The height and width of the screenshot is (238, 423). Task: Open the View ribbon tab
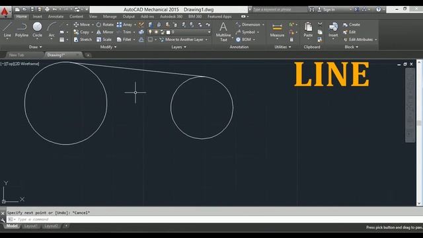[x=93, y=17]
